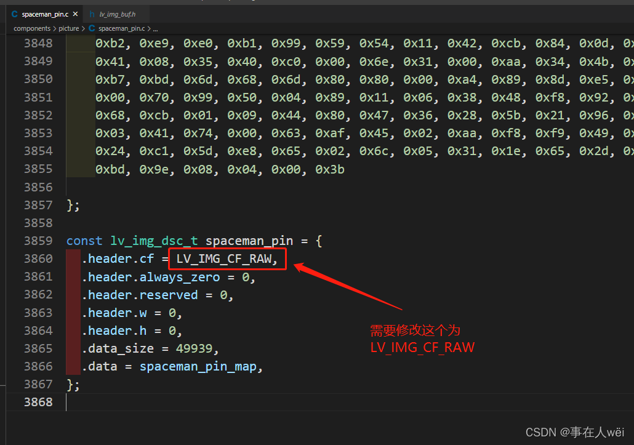This screenshot has height=445, width=634.
Task: Switch to the spaceman_pin.c tab
Action: tap(44, 14)
